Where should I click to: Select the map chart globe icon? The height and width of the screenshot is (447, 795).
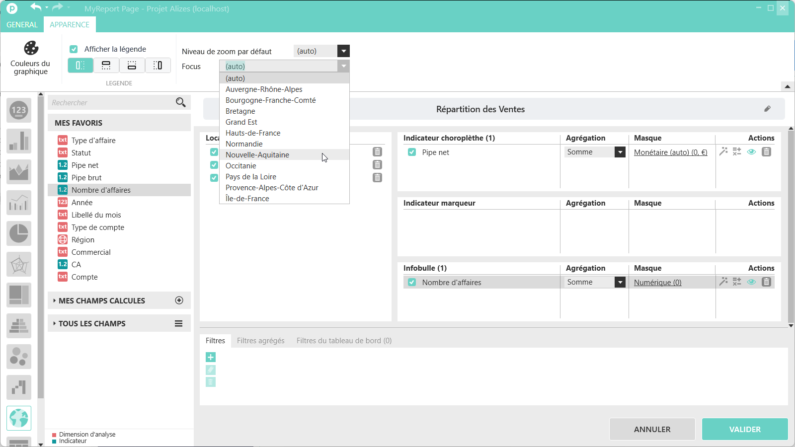pyautogui.click(x=19, y=418)
